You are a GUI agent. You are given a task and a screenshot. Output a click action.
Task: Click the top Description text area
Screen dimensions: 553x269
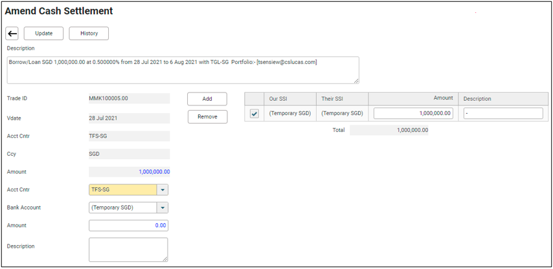pyautogui.click(x=183, y=70)
